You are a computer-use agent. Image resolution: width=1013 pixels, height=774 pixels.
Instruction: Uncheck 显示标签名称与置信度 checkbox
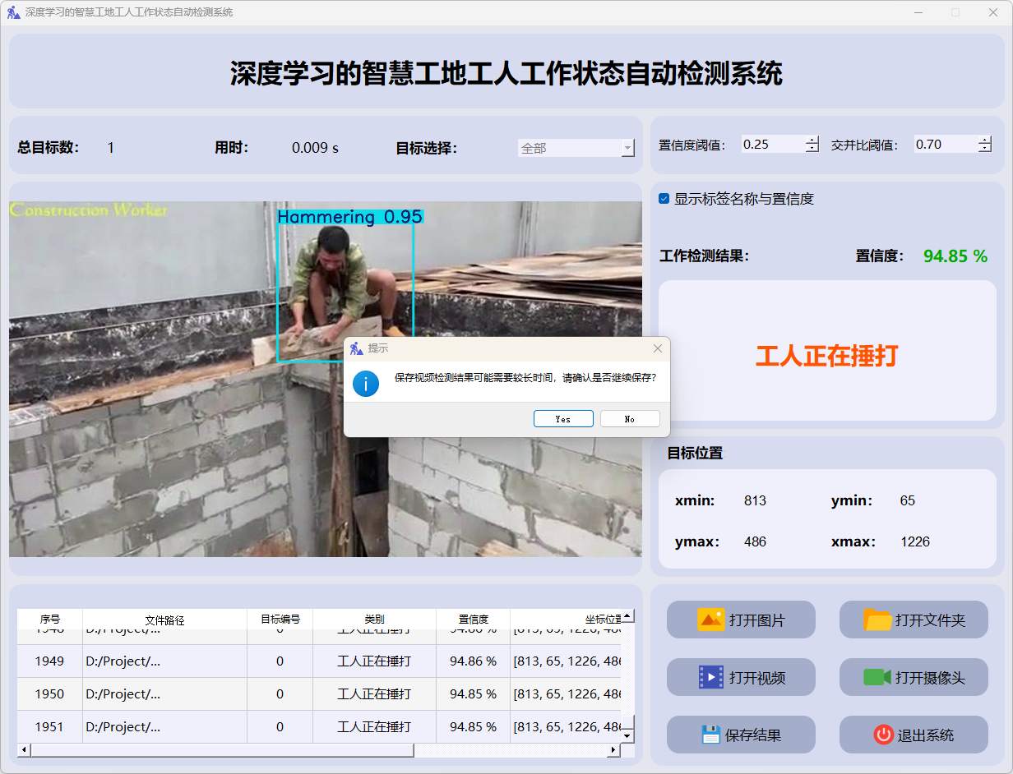click(664, 199)
